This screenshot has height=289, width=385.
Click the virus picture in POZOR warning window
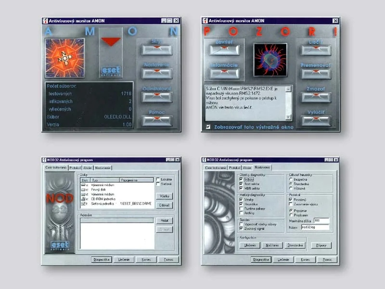(x=270, y=60)
